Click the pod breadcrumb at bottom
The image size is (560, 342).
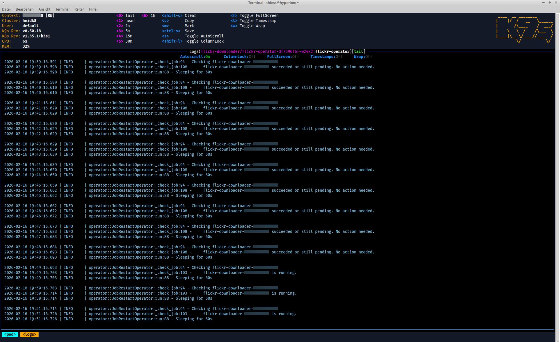10,334
